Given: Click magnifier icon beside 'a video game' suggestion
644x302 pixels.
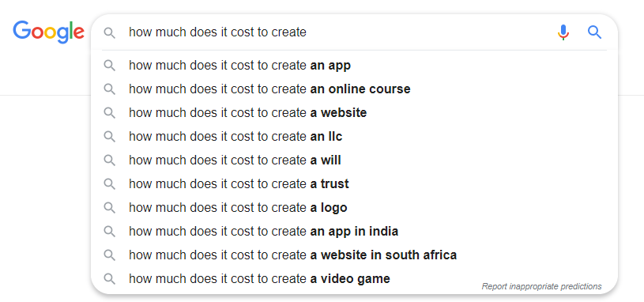Looking at the screenshot, I should tap(109, 278).
